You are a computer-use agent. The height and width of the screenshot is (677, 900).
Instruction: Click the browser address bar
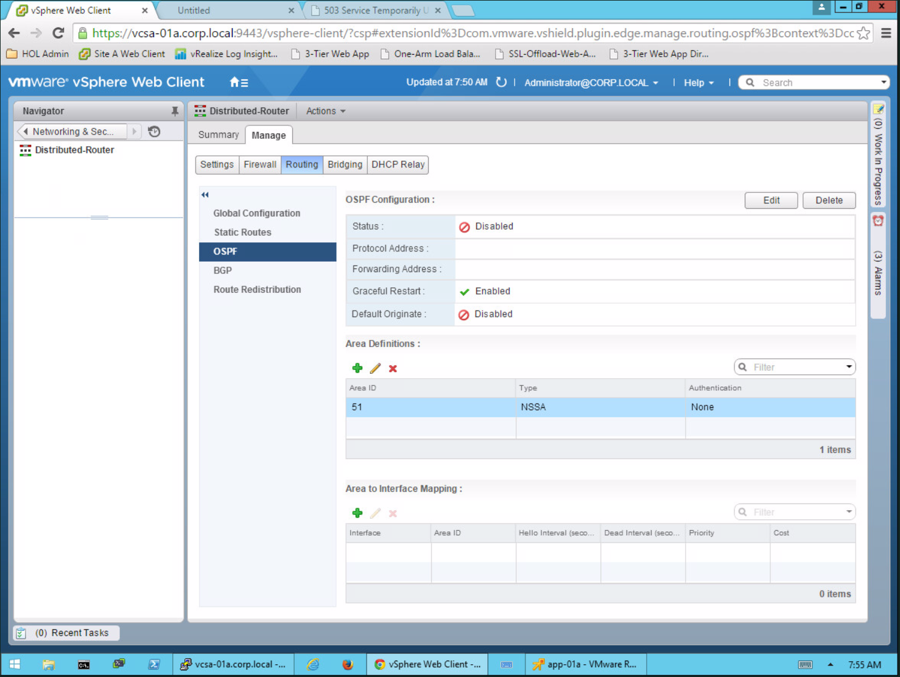pyautogui.click(x=473, y=33)
